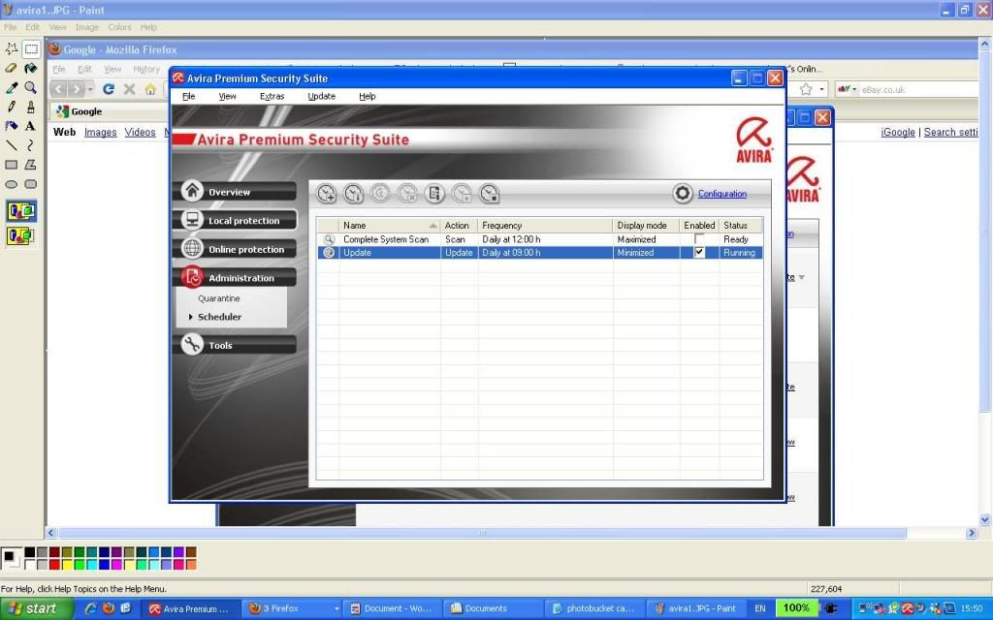
Task: Launch Internet Explorer from the quick launch bar
Action: coord(90,608)
